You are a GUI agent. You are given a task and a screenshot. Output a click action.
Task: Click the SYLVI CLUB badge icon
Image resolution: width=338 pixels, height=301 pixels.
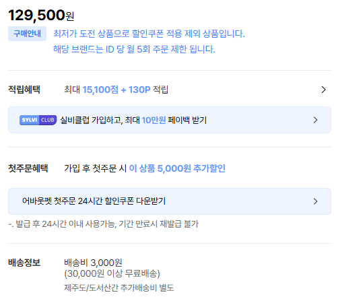(38, 120)
